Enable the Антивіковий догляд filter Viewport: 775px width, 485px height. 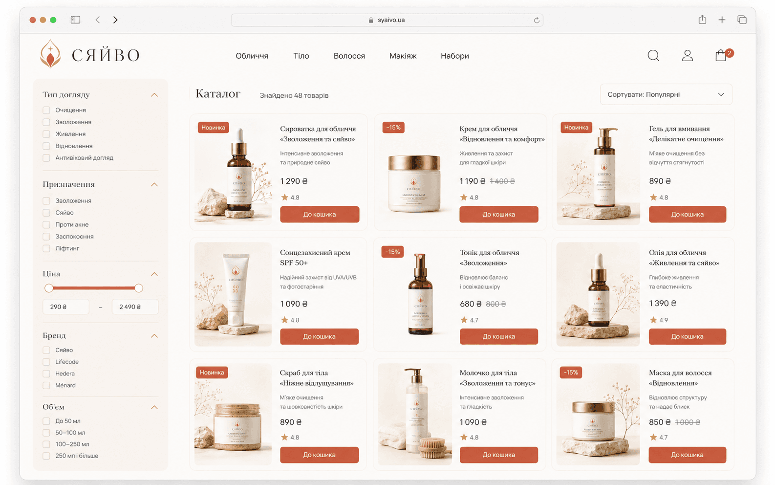click(46, 158)
